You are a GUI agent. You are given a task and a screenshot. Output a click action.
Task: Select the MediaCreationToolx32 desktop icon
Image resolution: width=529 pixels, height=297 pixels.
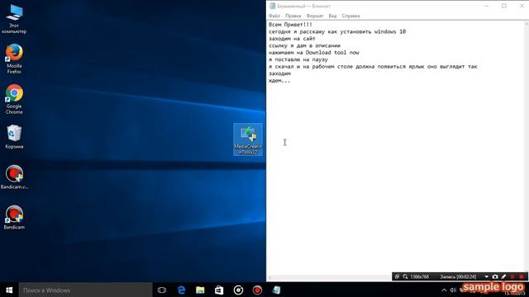coord(248,139)
